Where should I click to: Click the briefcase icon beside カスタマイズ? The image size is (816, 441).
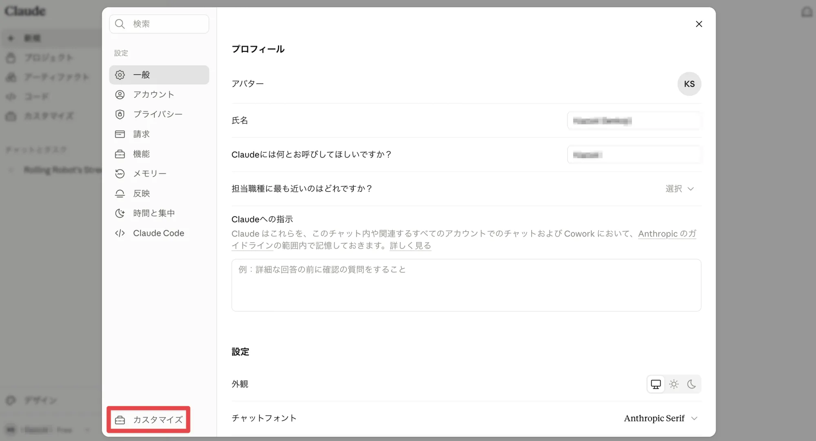[120, 420]
